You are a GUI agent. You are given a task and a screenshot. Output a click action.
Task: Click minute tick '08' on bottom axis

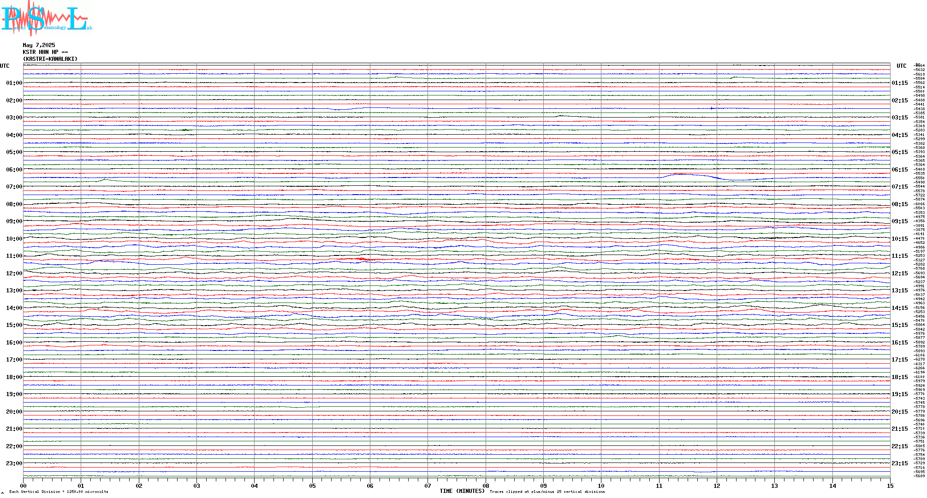486,486
